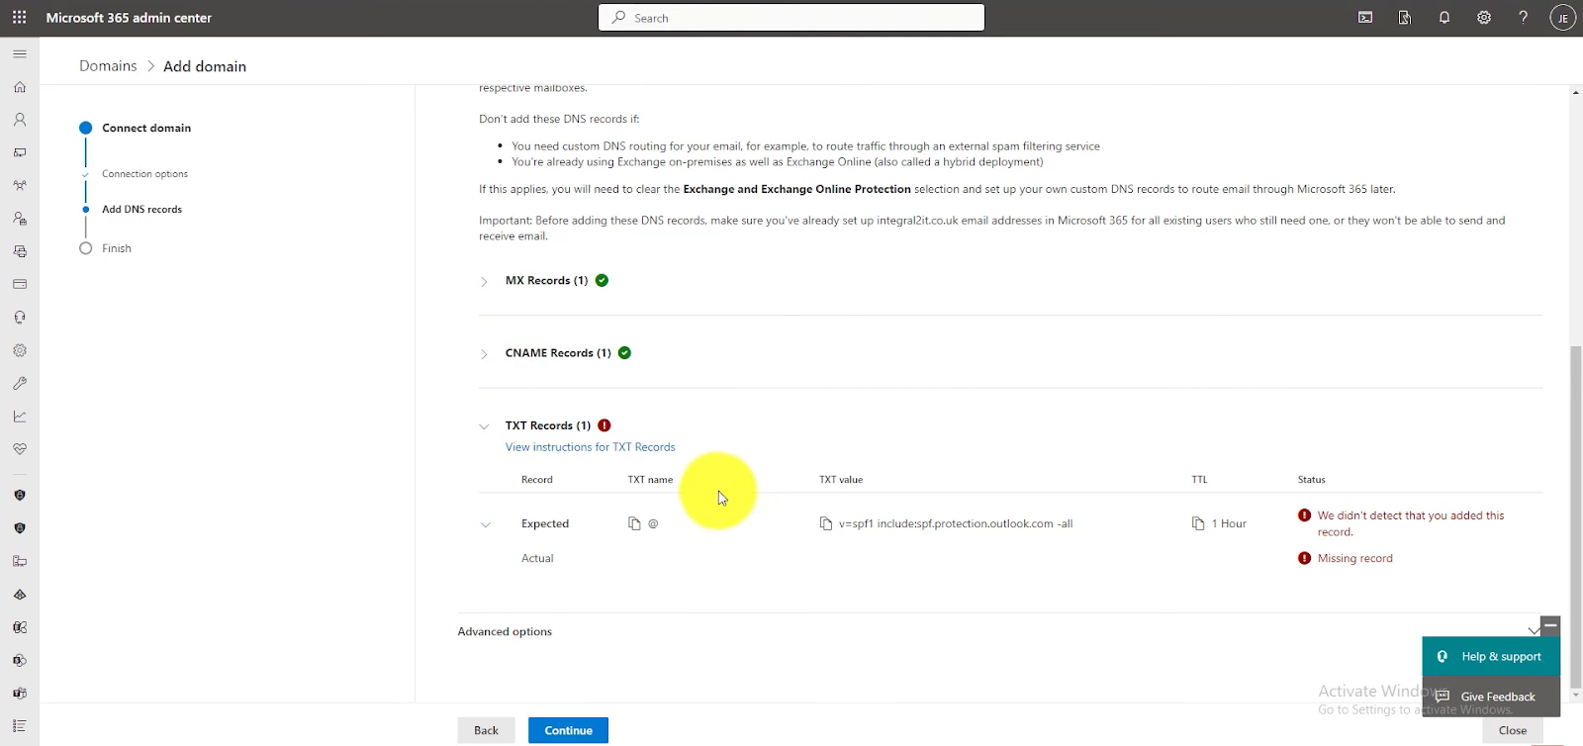Screen dimensions: 1583x746
Task: Click the Actual row label
Action: (x=537, y=558)
